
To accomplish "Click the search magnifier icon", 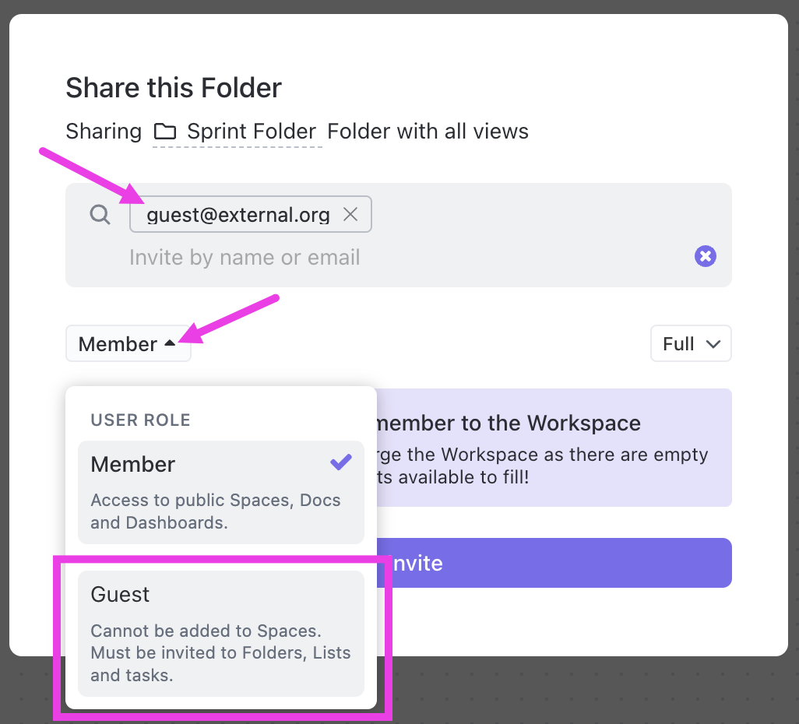I will click(x=100, y=214).
